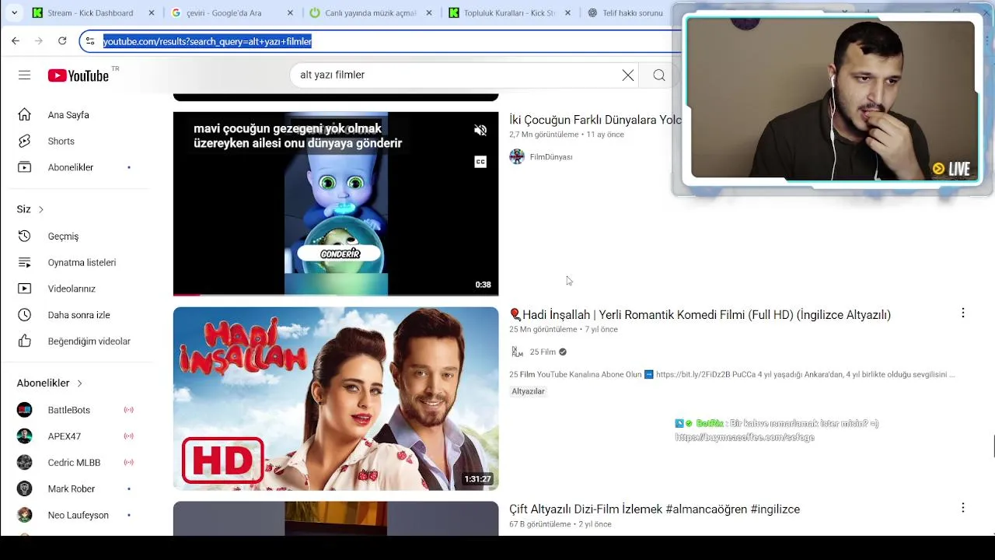The height and width of the screenshot is (560, 995).
Task: Click the Altyazılar badge
Action: pos(529,391)
